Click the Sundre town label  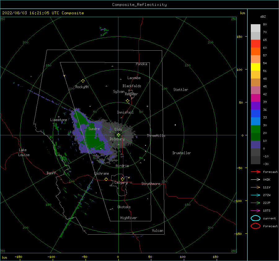pyautogui.click(x=94, y=129)
